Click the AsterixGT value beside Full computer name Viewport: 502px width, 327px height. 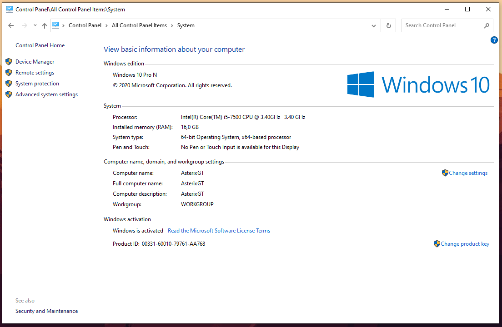[192, 183]
